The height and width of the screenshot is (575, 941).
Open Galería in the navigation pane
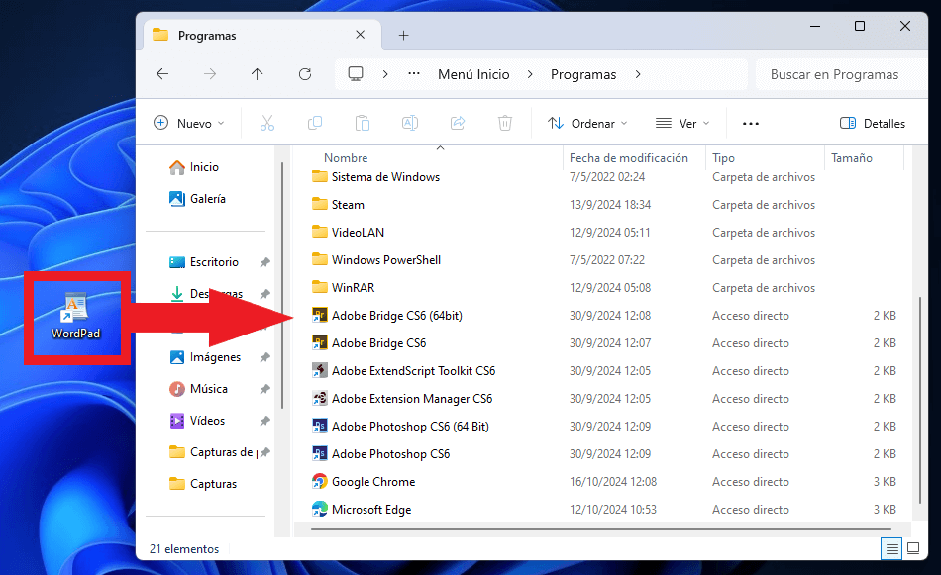click(x=198, y=199)
